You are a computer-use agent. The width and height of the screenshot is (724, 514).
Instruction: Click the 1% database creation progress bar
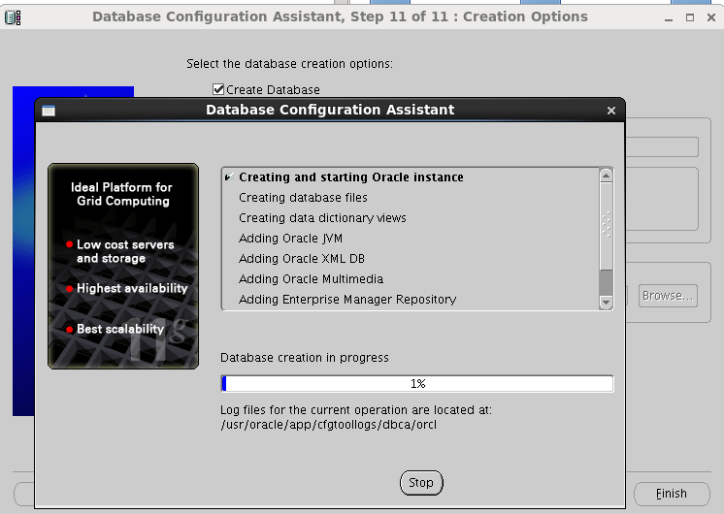click(x=417, y=384)
